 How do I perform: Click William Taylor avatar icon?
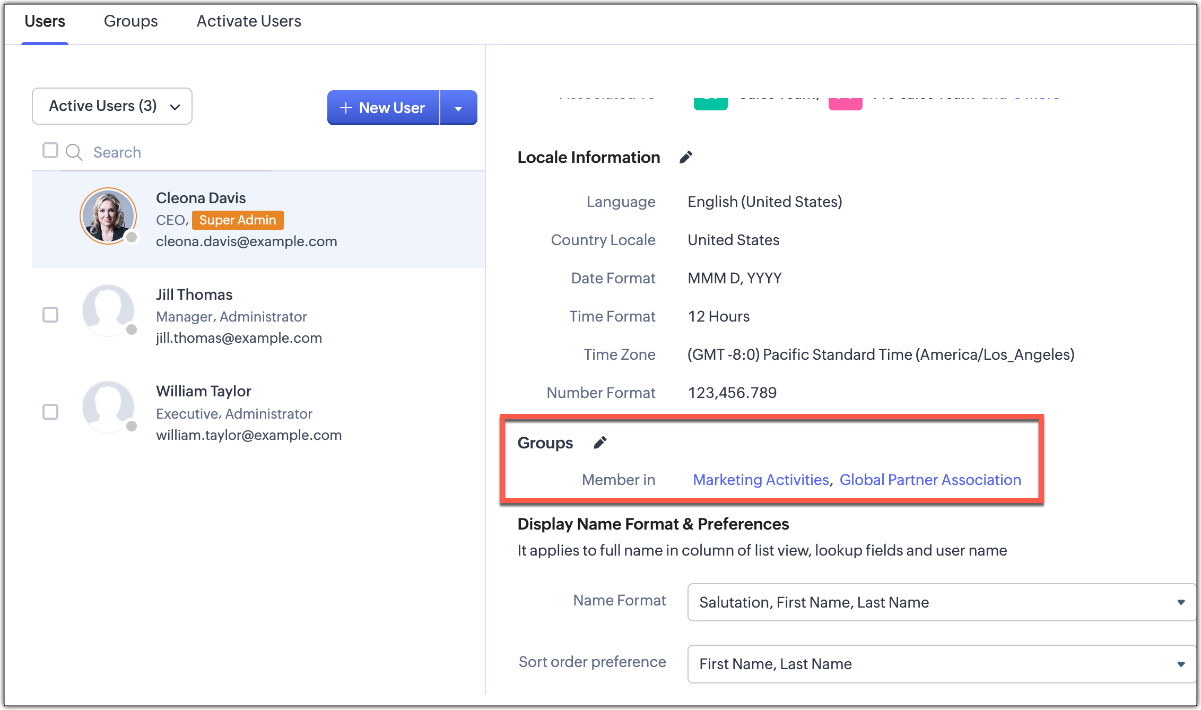[108, 407]
